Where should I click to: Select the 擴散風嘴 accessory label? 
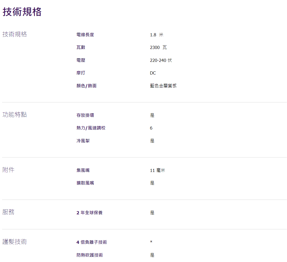tap(85, 183)
